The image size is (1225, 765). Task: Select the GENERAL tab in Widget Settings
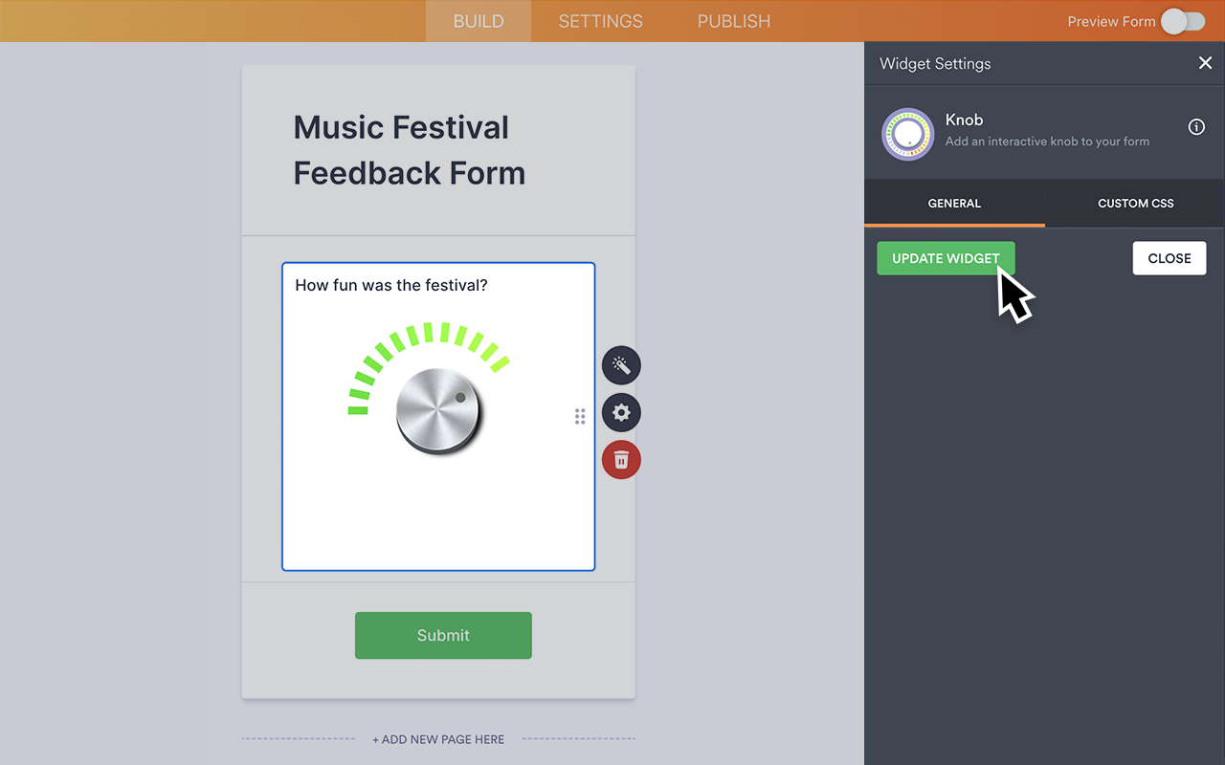pyautogui.click(x=954, y=203)
